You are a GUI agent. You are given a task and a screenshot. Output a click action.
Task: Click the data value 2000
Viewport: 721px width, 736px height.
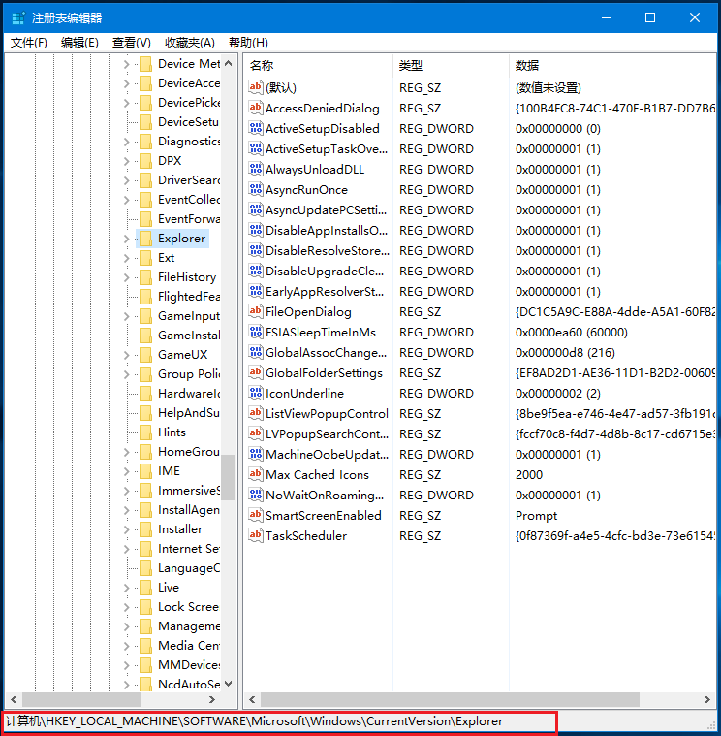point(529,474)
